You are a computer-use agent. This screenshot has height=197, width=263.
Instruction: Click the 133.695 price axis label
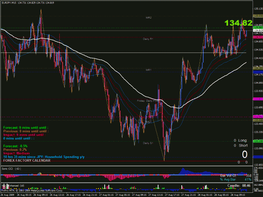point(258,107)
